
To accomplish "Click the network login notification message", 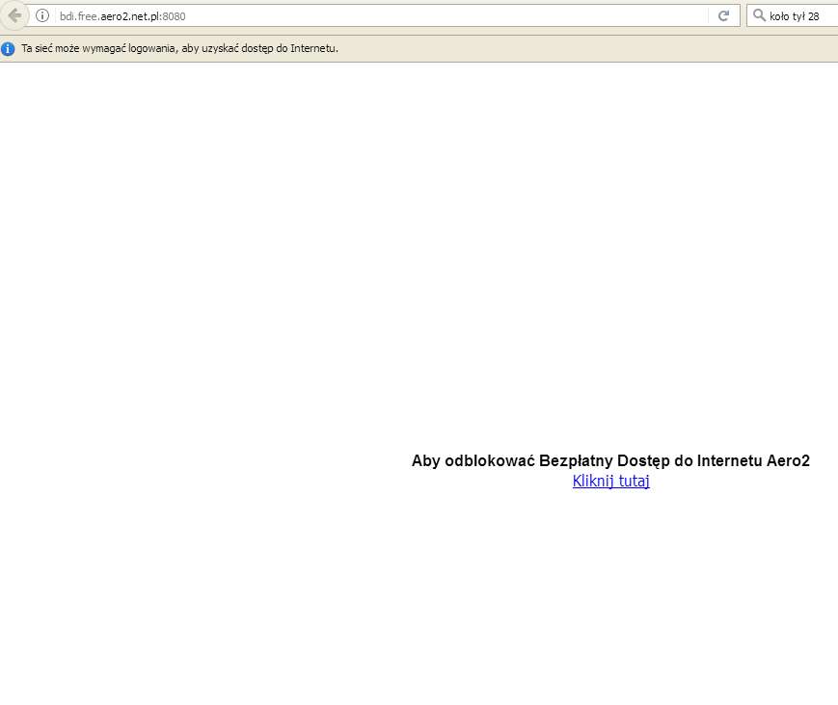I will coord(180,49).
